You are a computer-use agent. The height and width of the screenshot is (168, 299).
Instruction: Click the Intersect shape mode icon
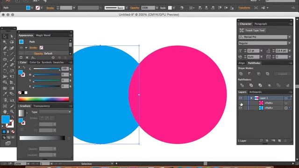pos(258,74)
